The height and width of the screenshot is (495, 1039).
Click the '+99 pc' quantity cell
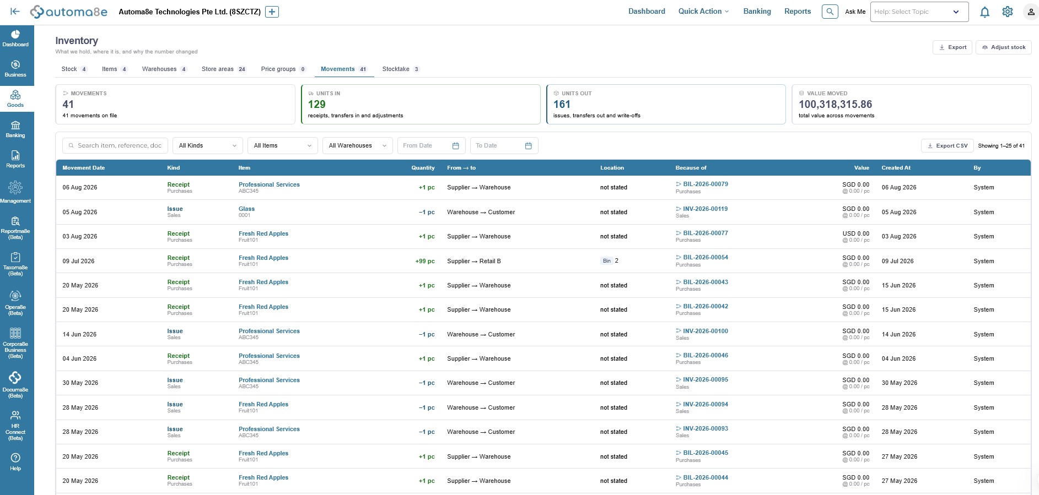pos(425,261)
